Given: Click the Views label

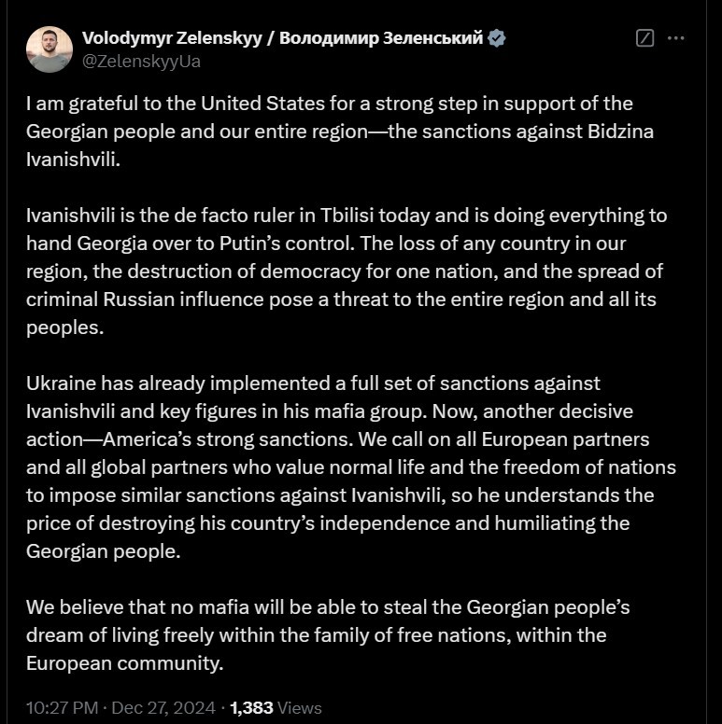Looking at the screenshot, I should pyautogui.click(x=300, y=707).
